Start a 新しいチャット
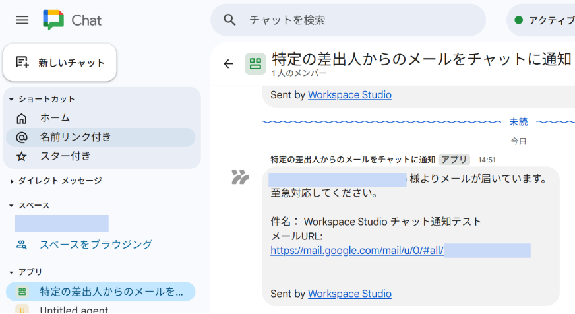This screenshot has height=314, width=575. click(x=61, y=63)
